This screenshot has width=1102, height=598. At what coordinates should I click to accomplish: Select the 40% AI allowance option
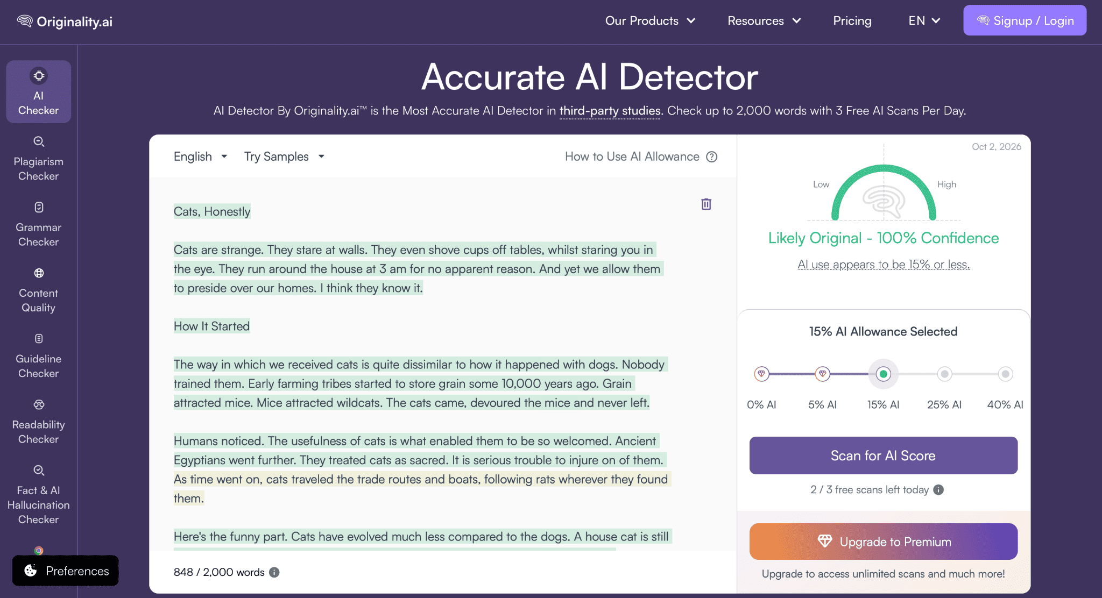coord(1005,374)
